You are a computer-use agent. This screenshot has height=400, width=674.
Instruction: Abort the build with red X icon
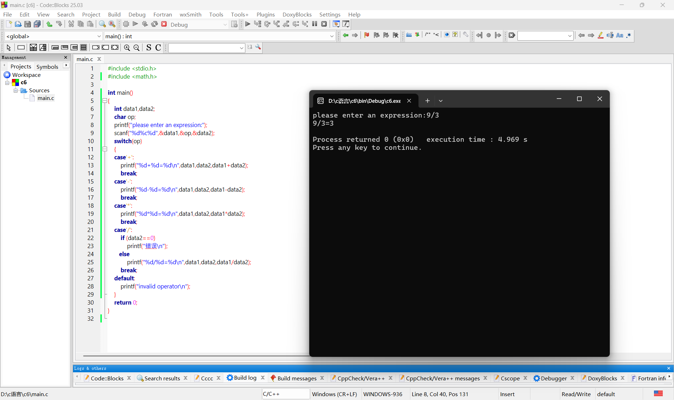(164, 24)
